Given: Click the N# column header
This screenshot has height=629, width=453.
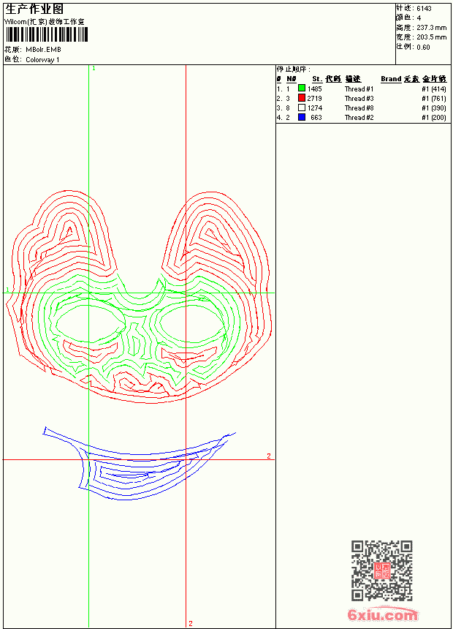Looking at the screenshot, I should coord(292,79).
